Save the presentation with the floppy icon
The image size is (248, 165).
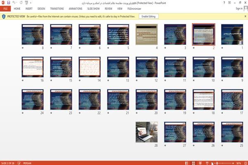9,3
